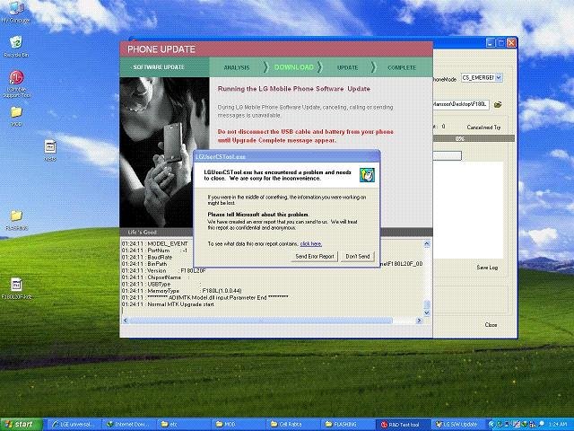Close the R&D Test tool window

tap(511, 43)
